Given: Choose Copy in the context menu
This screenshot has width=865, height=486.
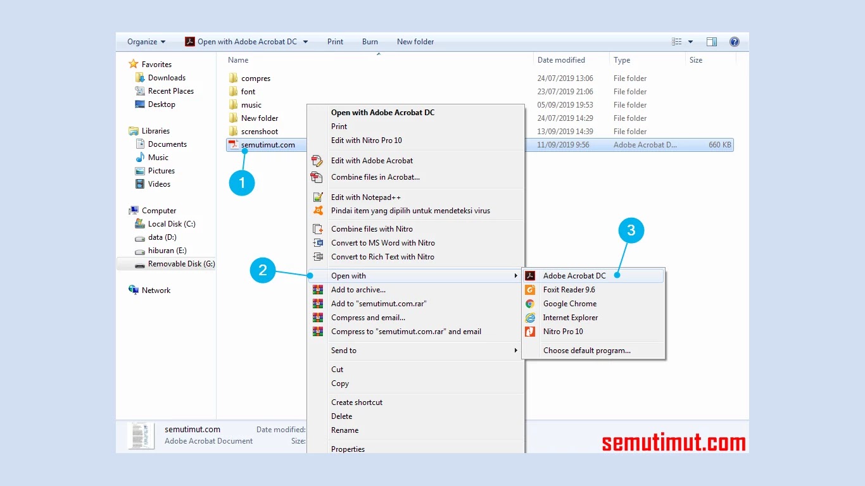Looking at the screenshot, I should [x=416, y=383].
